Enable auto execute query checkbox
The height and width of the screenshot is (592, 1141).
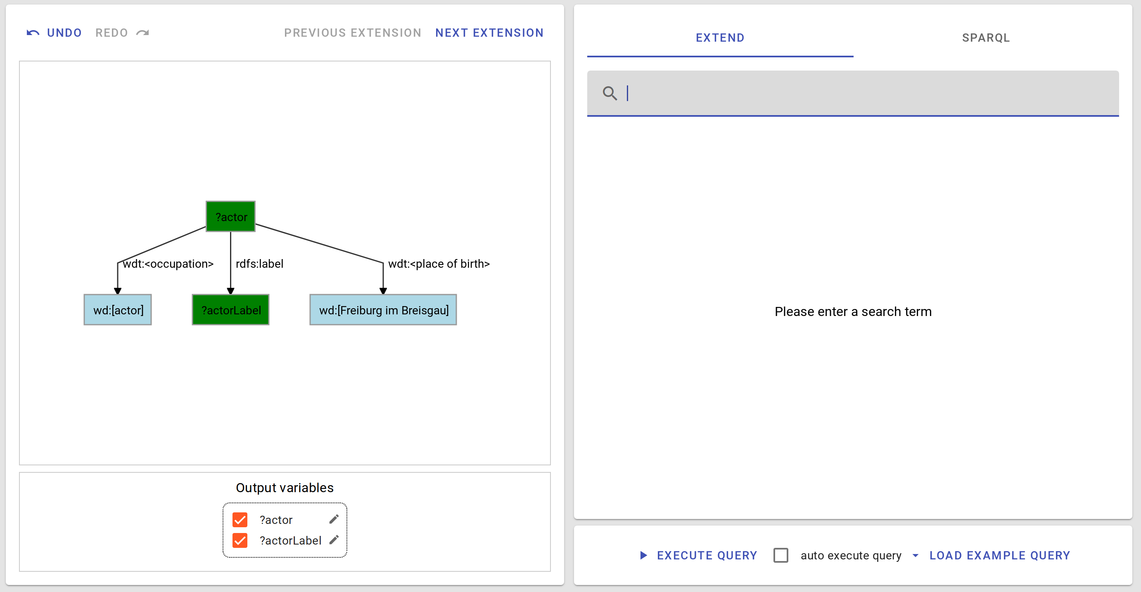point(781,555)
